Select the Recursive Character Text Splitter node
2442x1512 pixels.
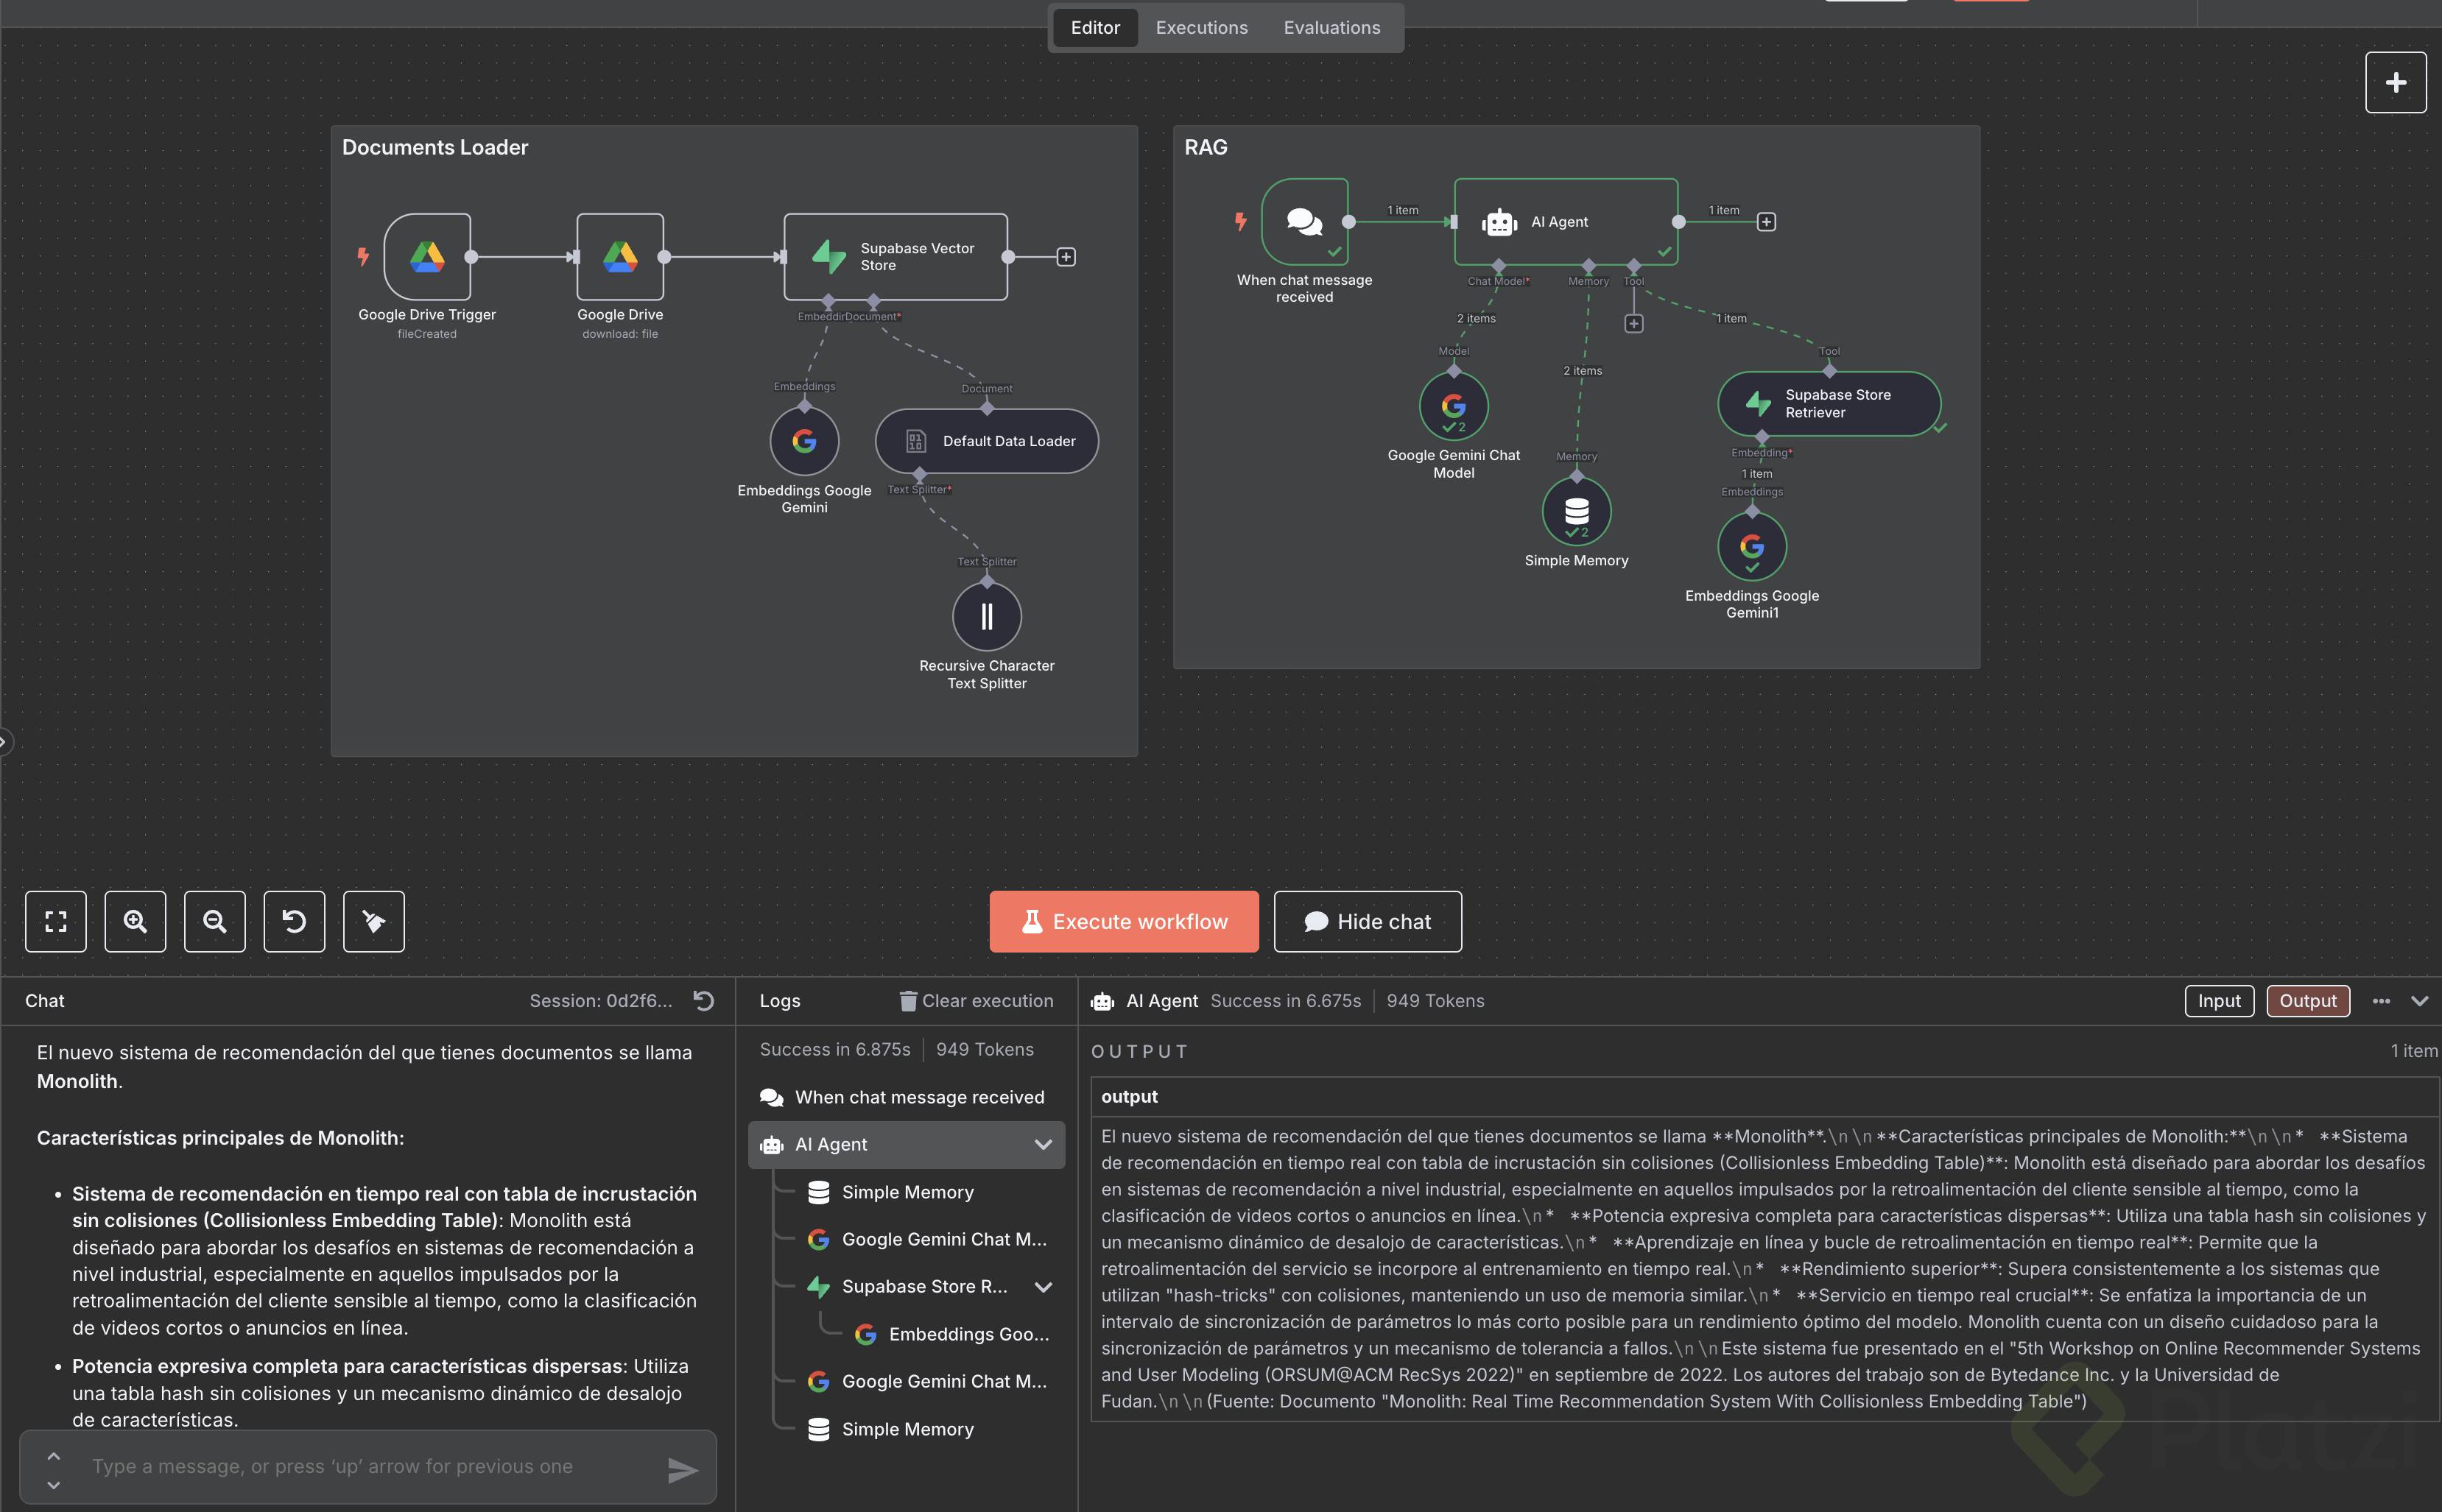pos(986,616)
